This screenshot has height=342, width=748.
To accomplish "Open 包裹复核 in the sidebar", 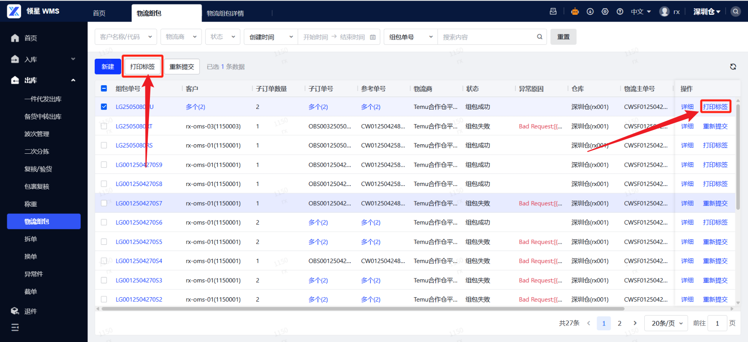I will pos(37,186).
